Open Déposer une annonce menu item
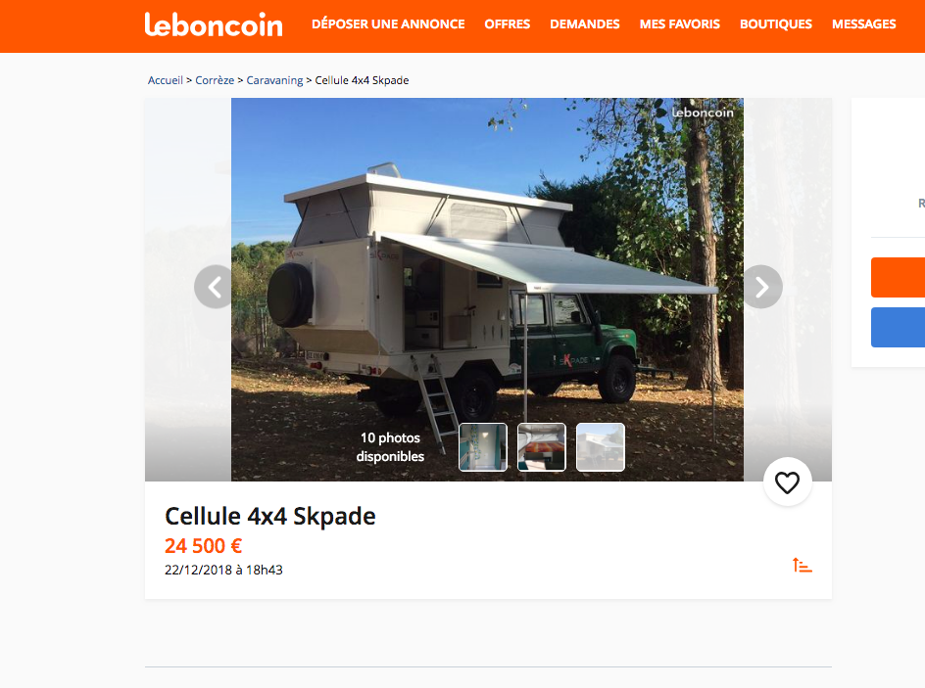 coord(388,24)
